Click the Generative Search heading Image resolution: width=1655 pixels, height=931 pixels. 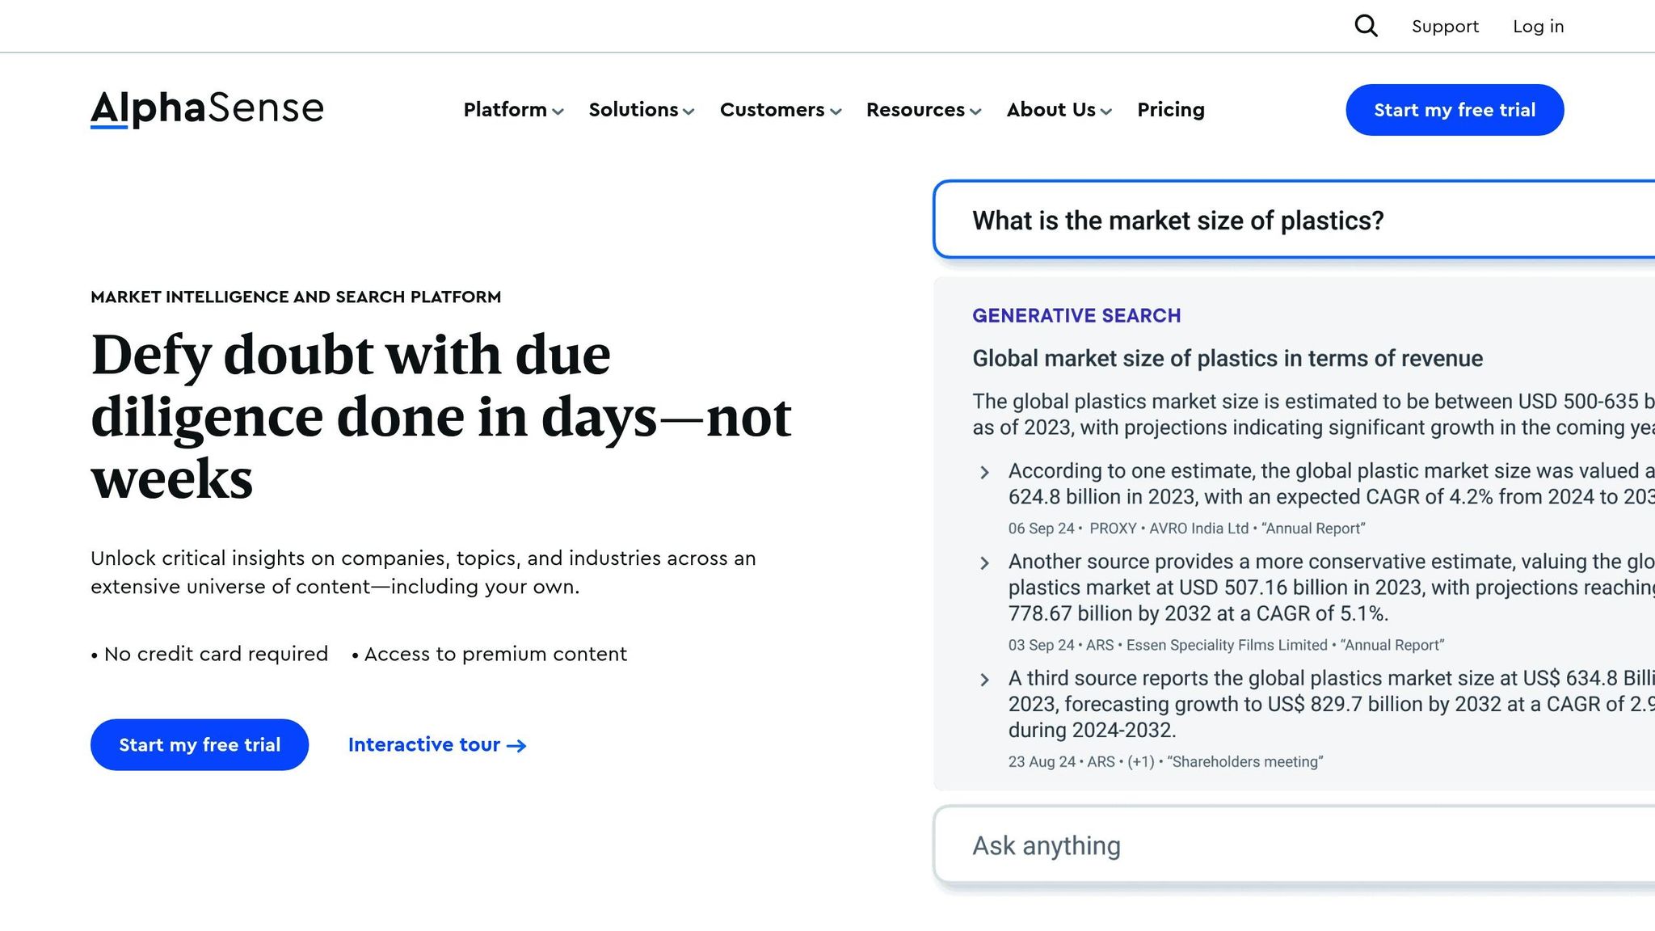tap(1076, 316)
